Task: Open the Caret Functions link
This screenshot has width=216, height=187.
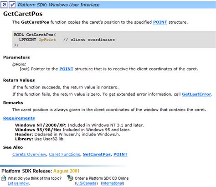Action: (x=65, y=154)
